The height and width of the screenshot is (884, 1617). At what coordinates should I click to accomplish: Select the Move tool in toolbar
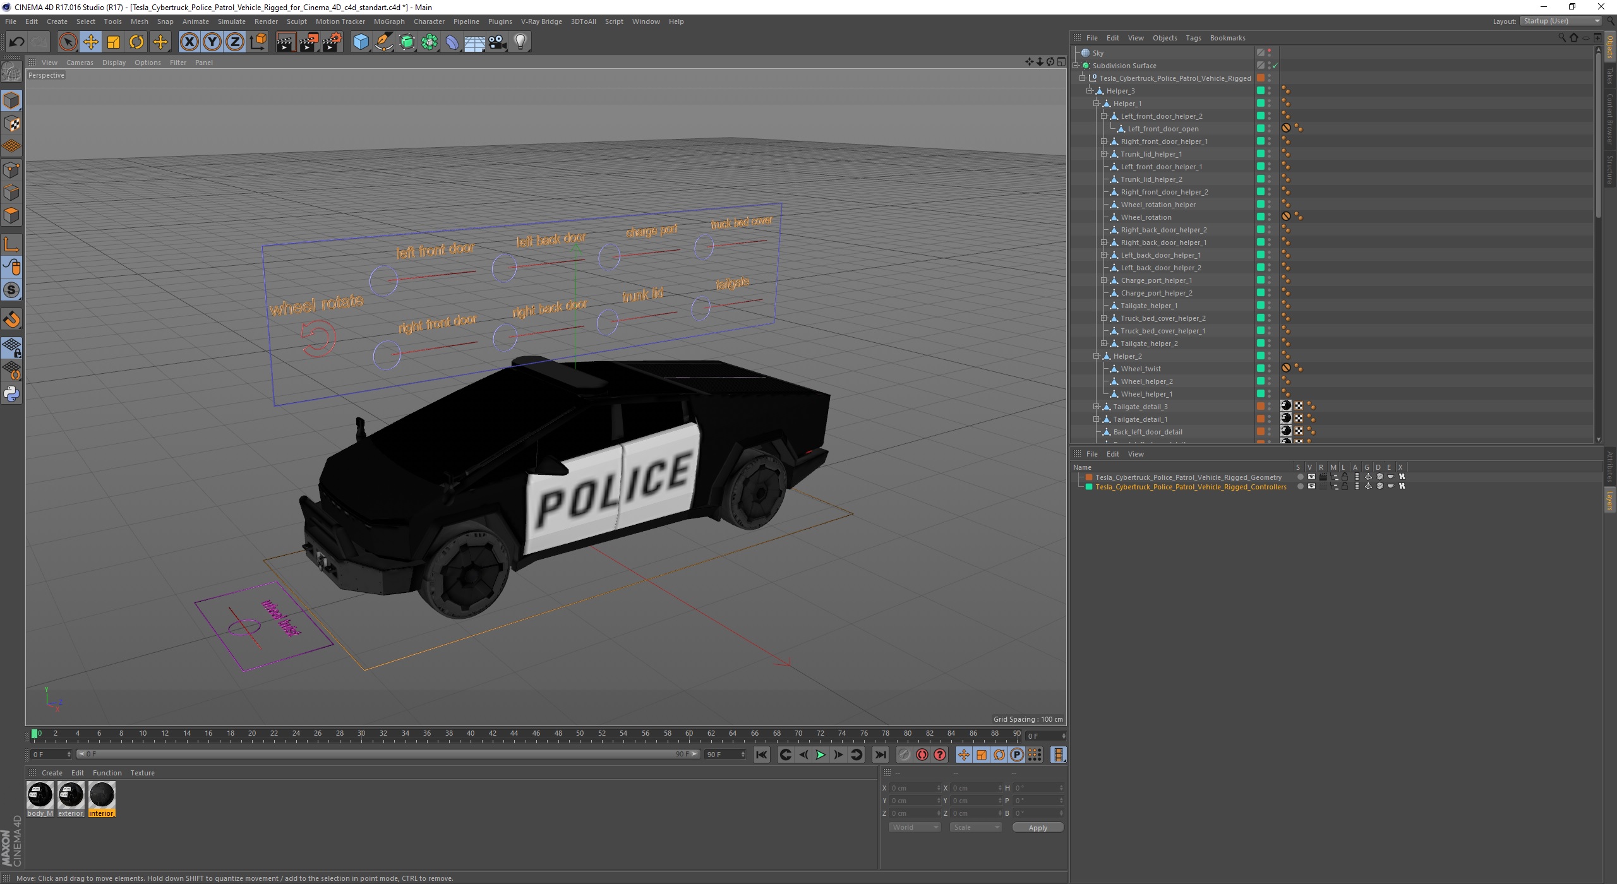91,42
